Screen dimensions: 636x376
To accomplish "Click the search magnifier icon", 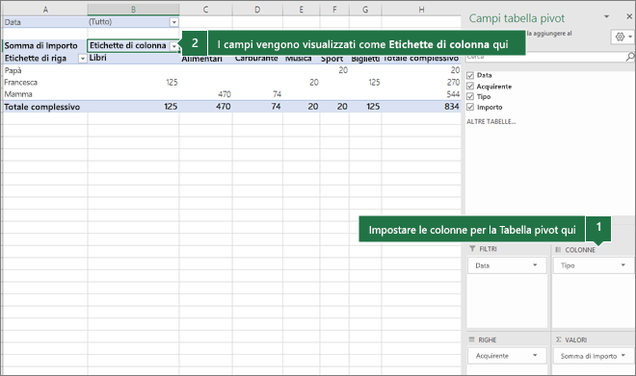I will (x=630, y=57).
